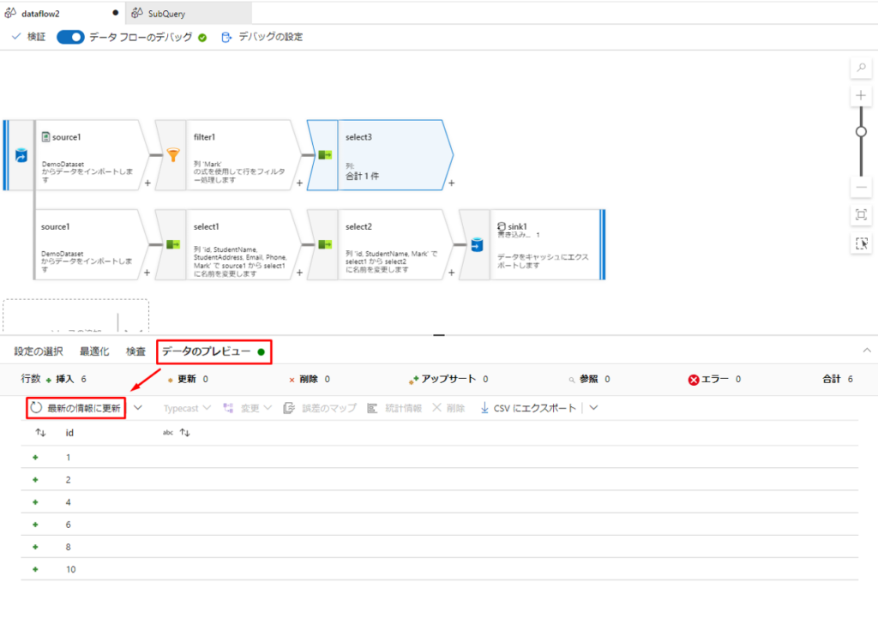The width and height of the screenshot is (878, 618).
Task: Select the row with id 1
Action: (x=440, y=458)
